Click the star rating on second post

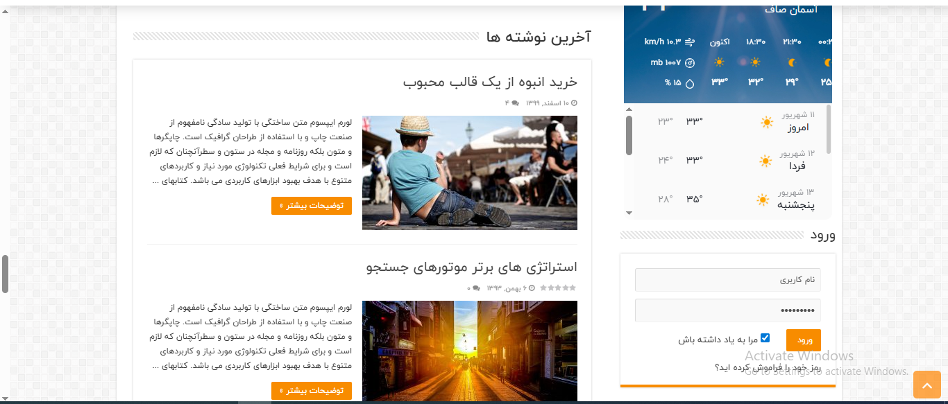[x=558, y=288]
